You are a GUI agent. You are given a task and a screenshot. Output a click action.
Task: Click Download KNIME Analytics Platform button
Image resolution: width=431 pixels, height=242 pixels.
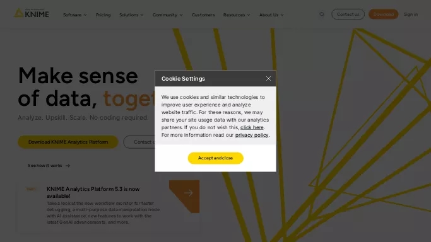tap(68, 142)
